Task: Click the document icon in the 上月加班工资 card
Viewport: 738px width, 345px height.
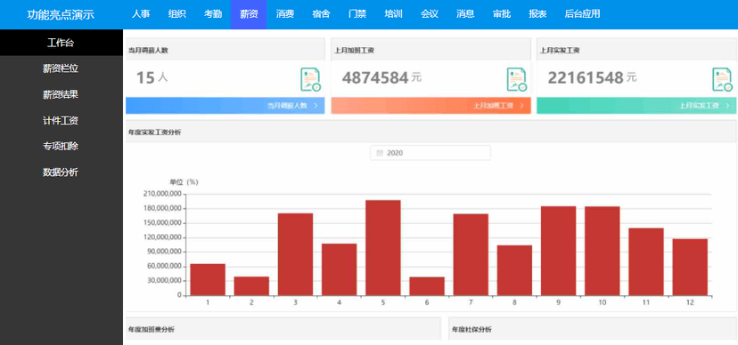Action: pyautogui.click(x=516, y=79)
